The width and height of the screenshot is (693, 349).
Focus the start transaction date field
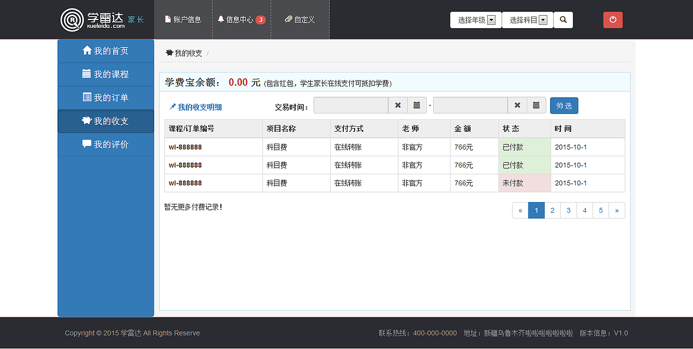click(351, 105)
